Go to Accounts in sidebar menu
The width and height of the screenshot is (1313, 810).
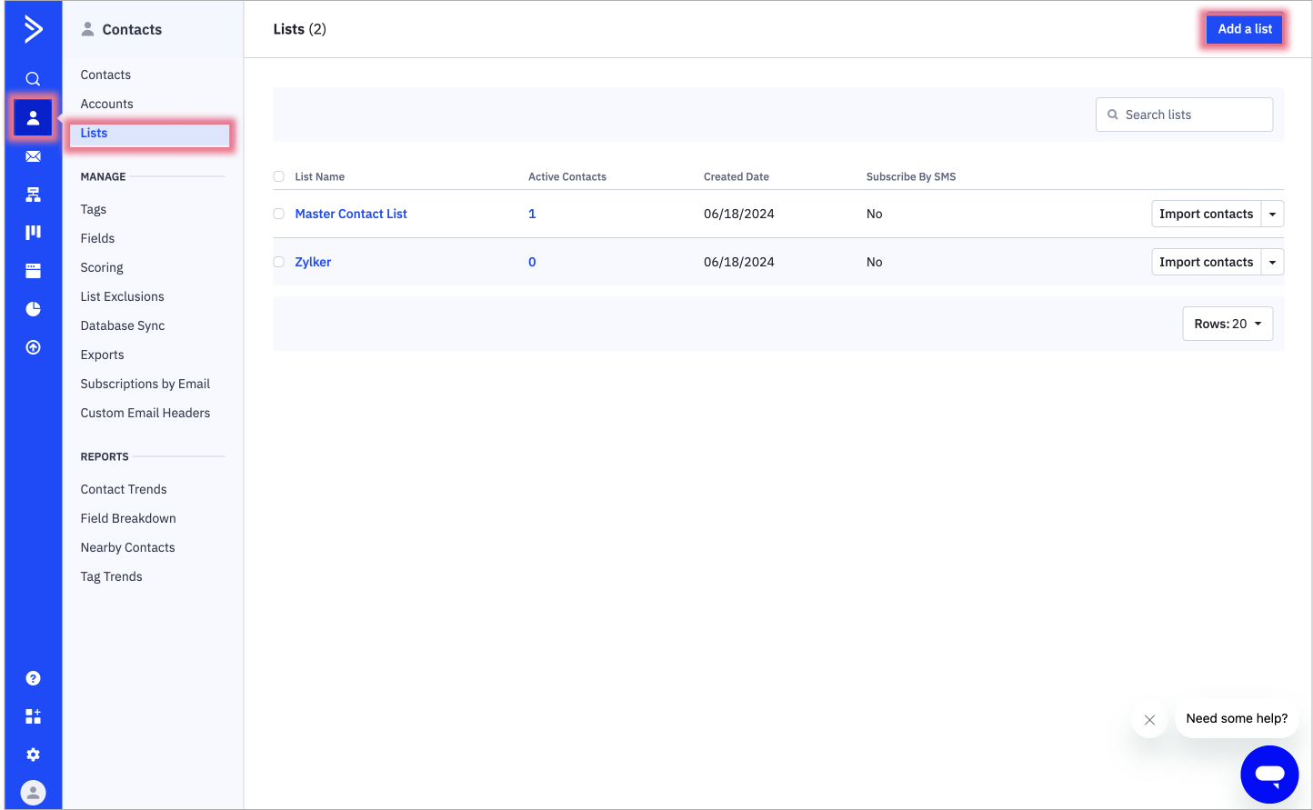click(x=106, y=104)
